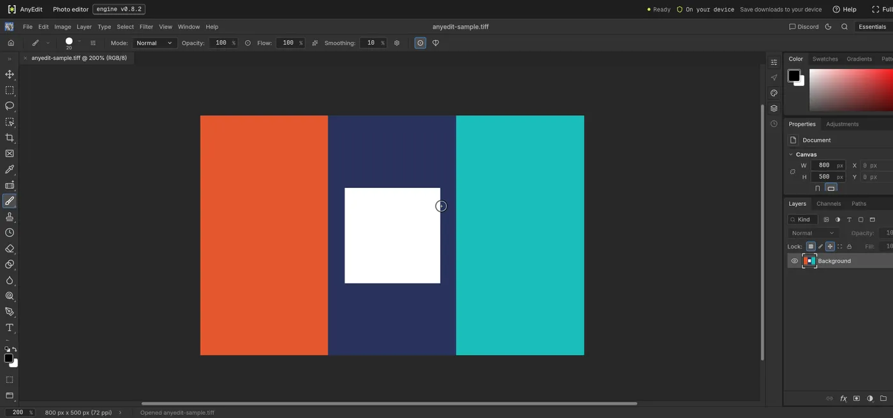The width and height of the screenshot is (893, 418).
Task: Open smoothing options gear icon
Action: coord(397,43)
